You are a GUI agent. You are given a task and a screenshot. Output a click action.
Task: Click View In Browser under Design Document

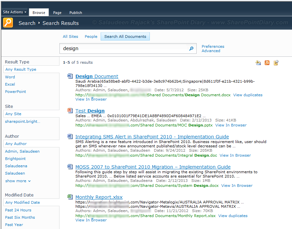click(x=91, y=99)
